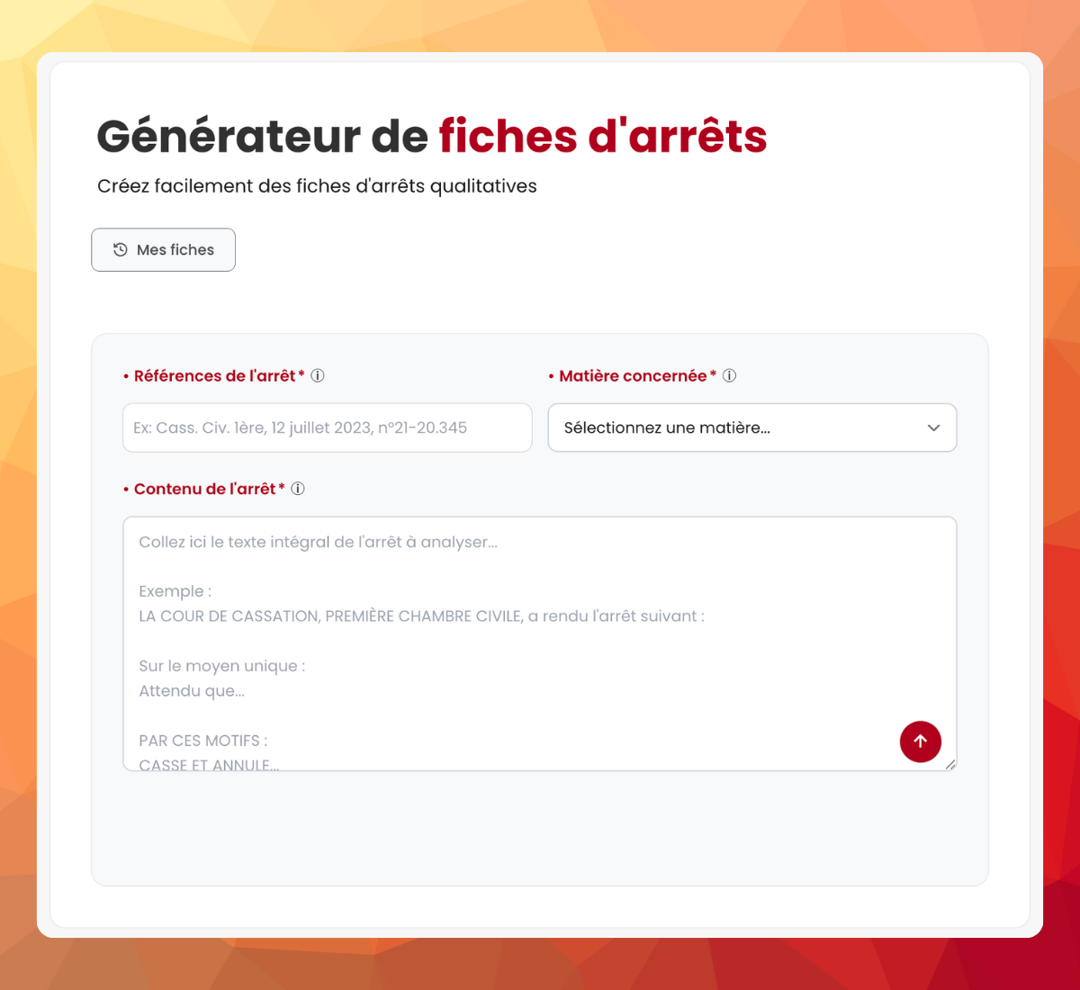
Task: Show the info tooltip for Contenu de l'arrêt
Action: click(298, 489)
